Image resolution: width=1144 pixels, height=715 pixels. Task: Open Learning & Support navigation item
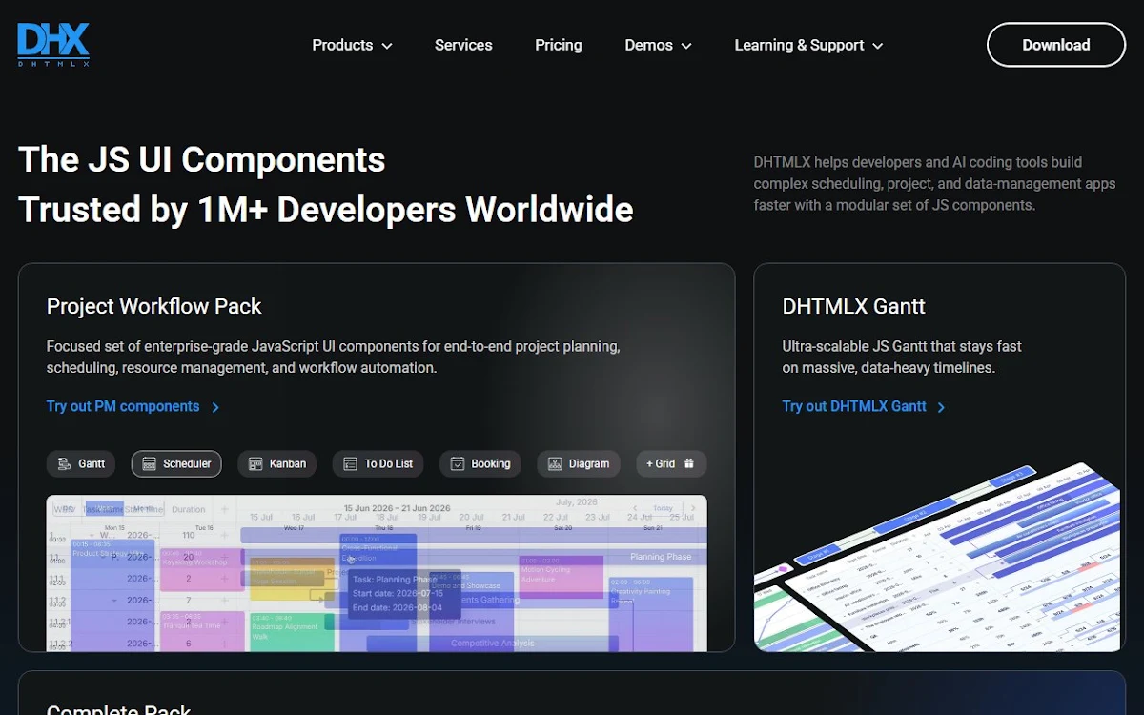pyautogui.click(x=808, y=45)
